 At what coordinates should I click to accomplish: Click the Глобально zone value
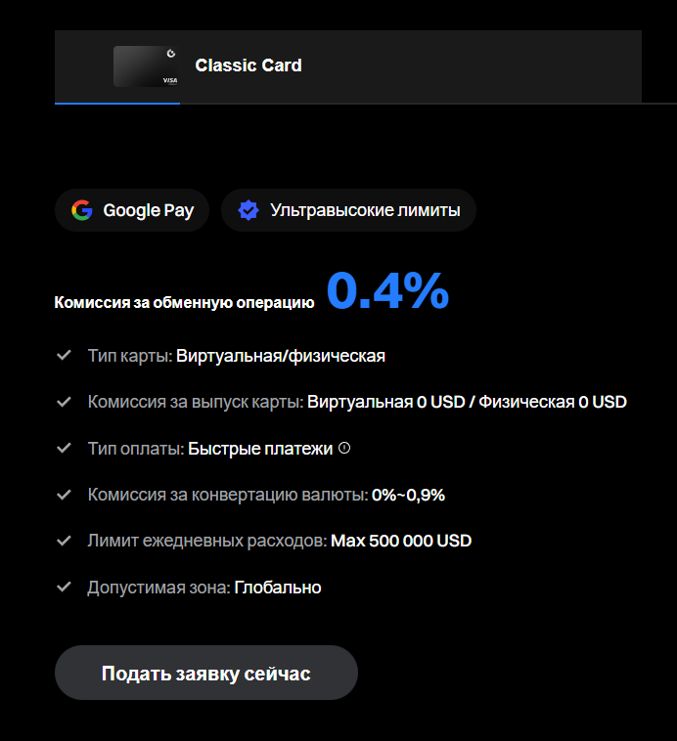(278, 588)
